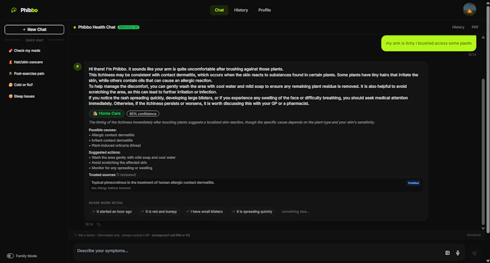Click the 'Trusted sources' heading

pos(102,175)
